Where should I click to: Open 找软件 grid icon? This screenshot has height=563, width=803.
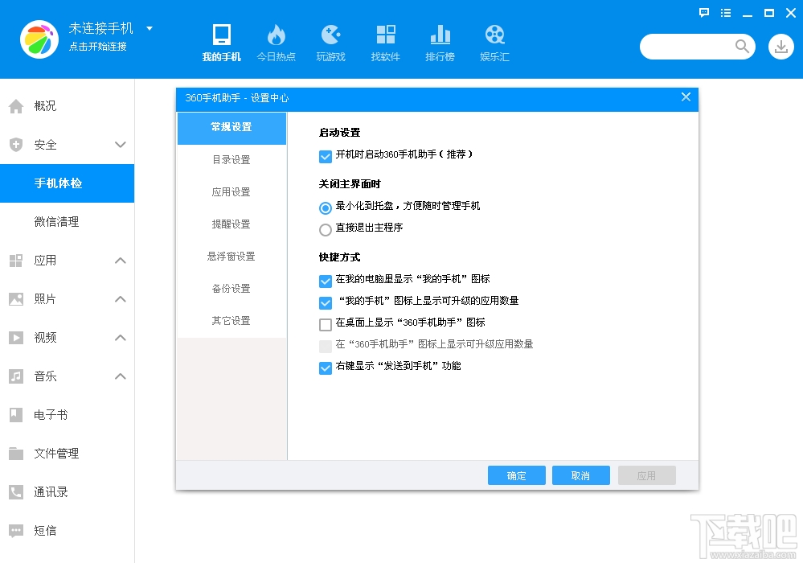click(x=386, y=35)
